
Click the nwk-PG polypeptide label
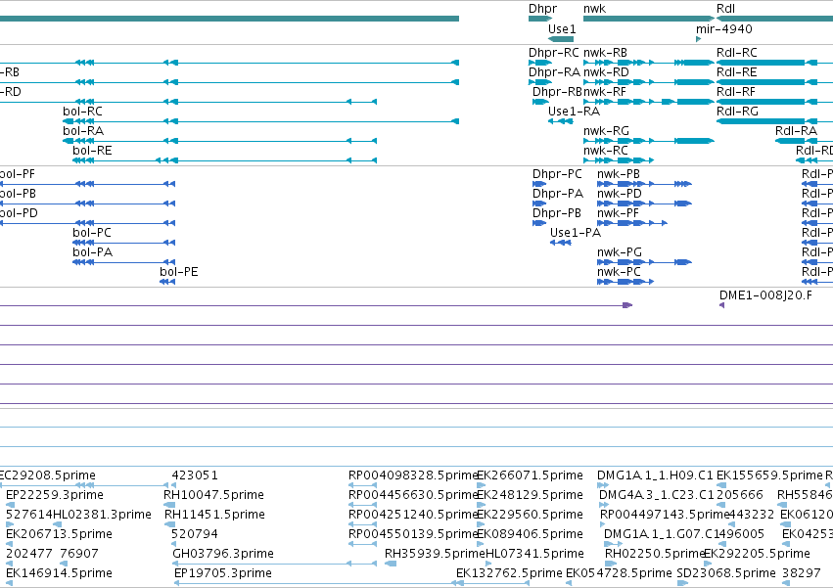[x=620, y=252]
